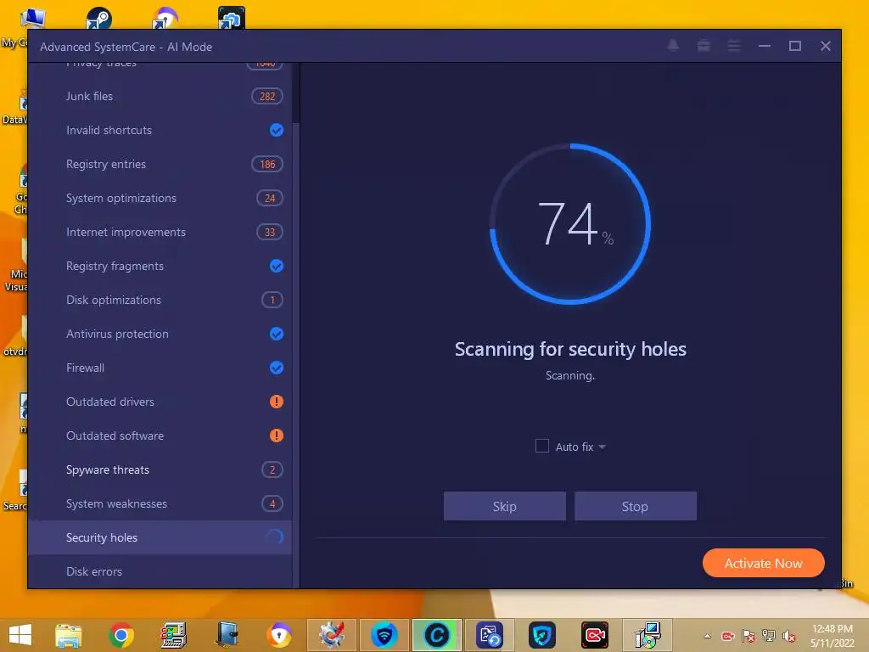Click the Activate Now button
869x652 pixels.
click(x=763, y=564)
